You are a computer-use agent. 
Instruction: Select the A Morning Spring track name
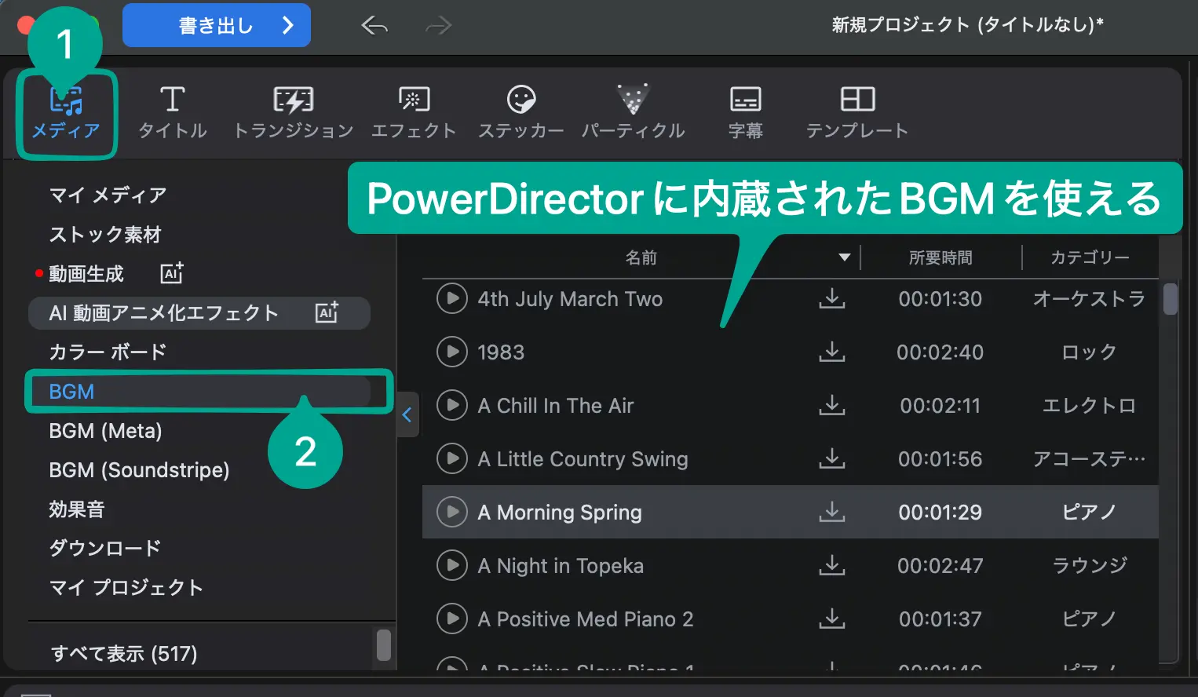[x=560, y=512]
